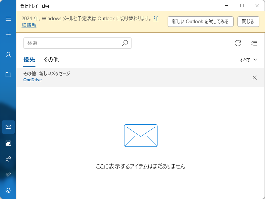Sync the mailbox with the refresh icon
This screenshot has height=199, width=265.
coord(238,43)
